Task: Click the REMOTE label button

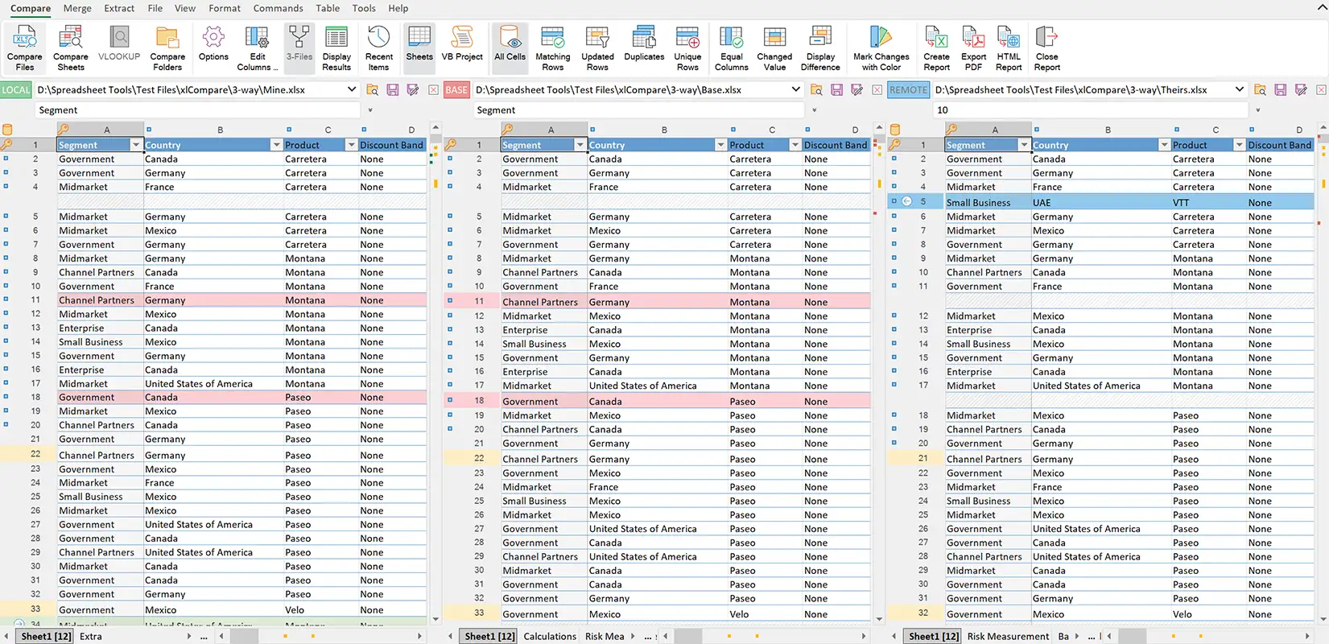Action: tap(909, 90)
